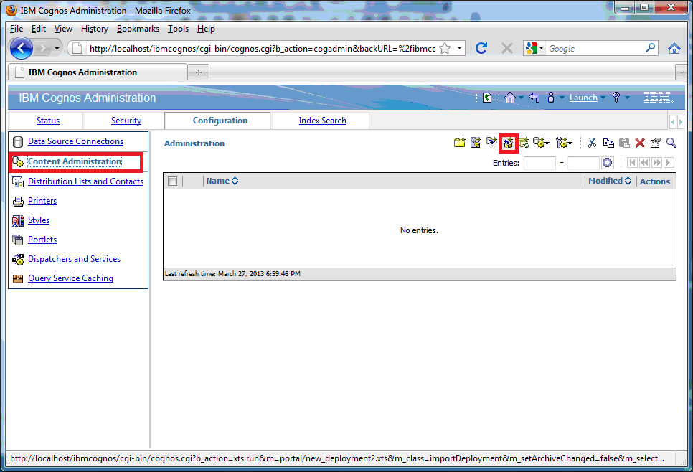Viewport: 693px width, 472px height.
Task: Click the New Folder toolbar icon
Action: coord(460,143)
